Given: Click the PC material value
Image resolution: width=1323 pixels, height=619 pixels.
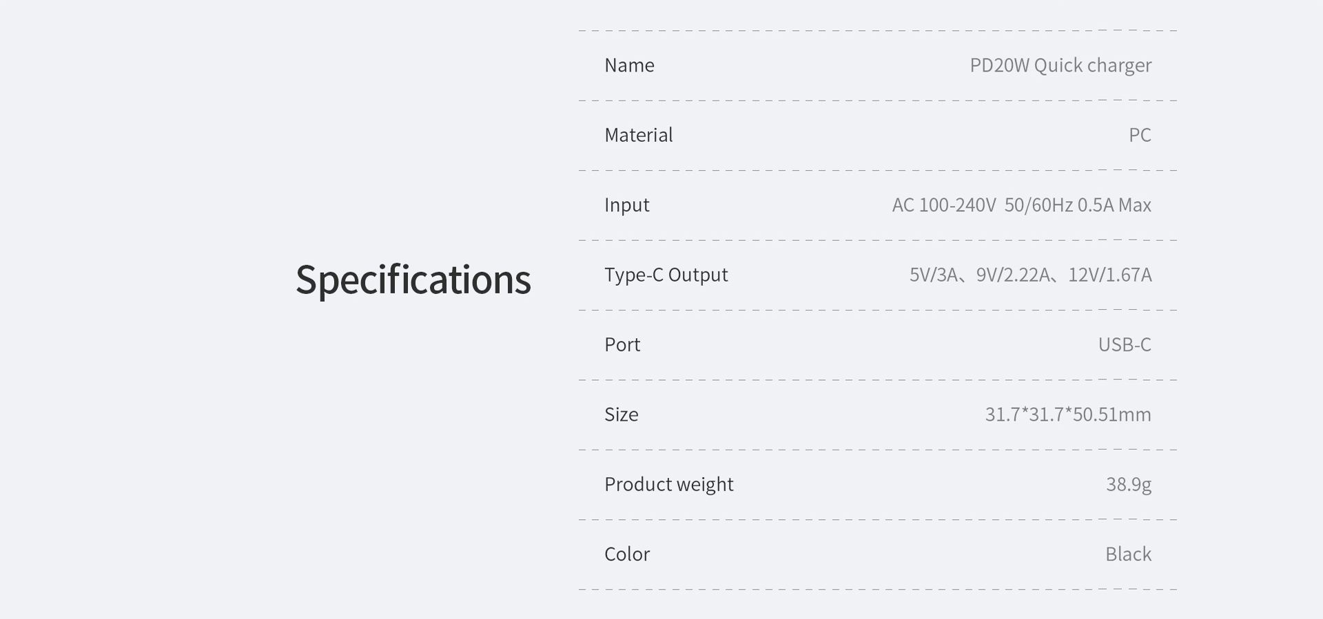Looking at the screenshot, I should click(x=1139, y=135).
